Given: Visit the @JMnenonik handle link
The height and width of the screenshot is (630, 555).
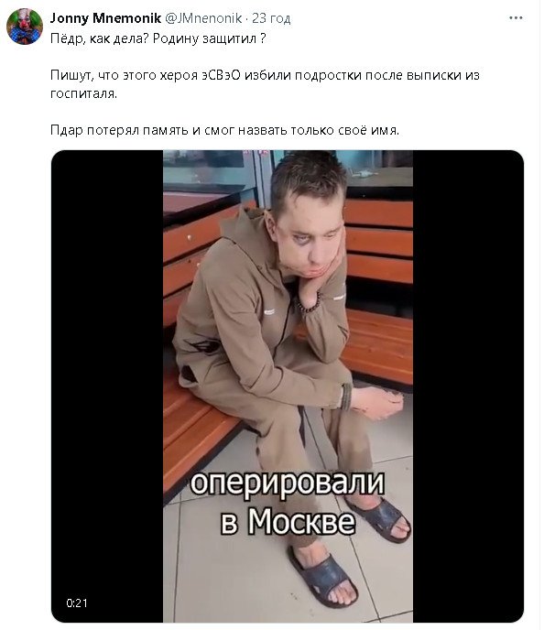Looking at the screenshot, I should point(203,18).
